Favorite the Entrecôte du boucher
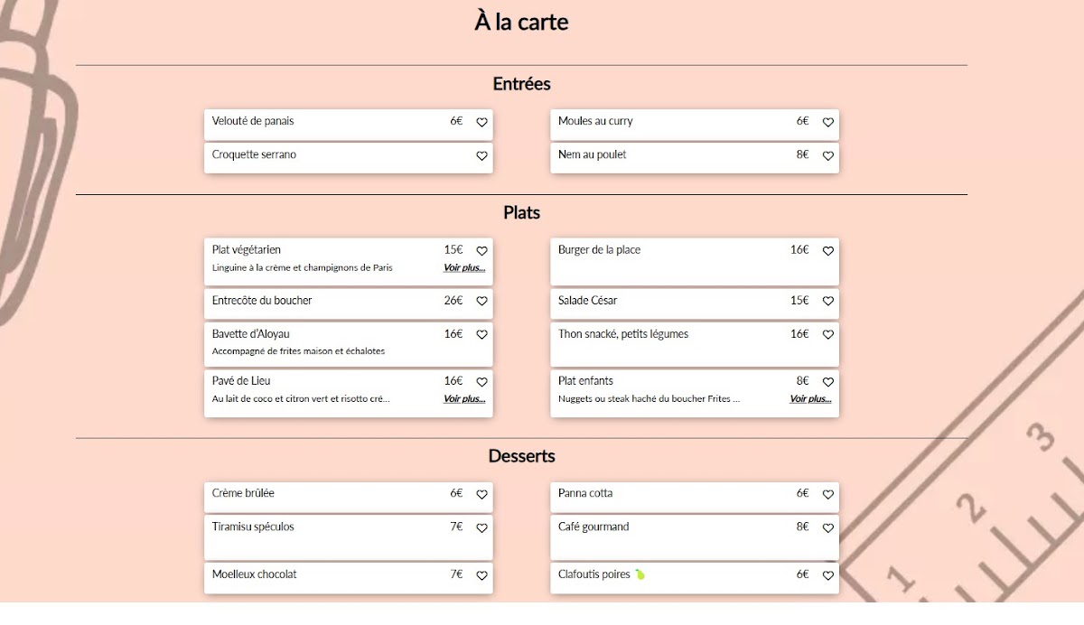Viewport: 1084px width, 625px height. (x=481, y=301)
